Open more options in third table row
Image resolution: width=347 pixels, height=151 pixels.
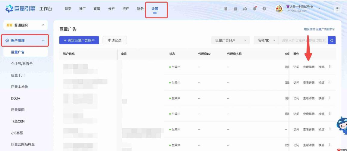pyautogui.click(x=330, y=98)
